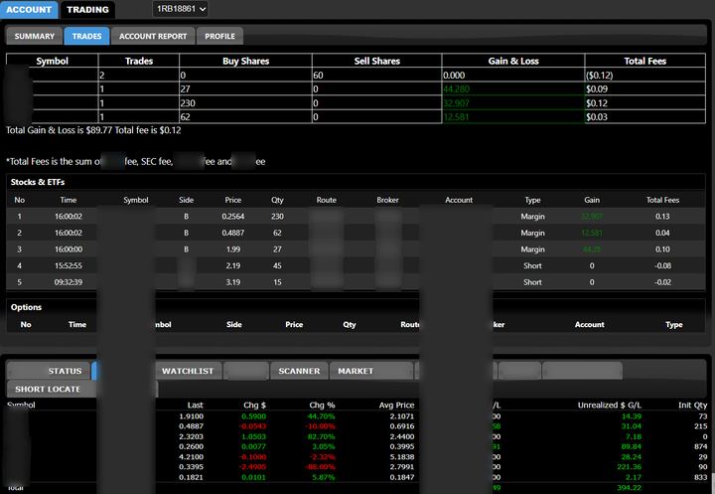
Task: Click the Gain header in Stocks & ETFs
Action: (x=592, y=200)
